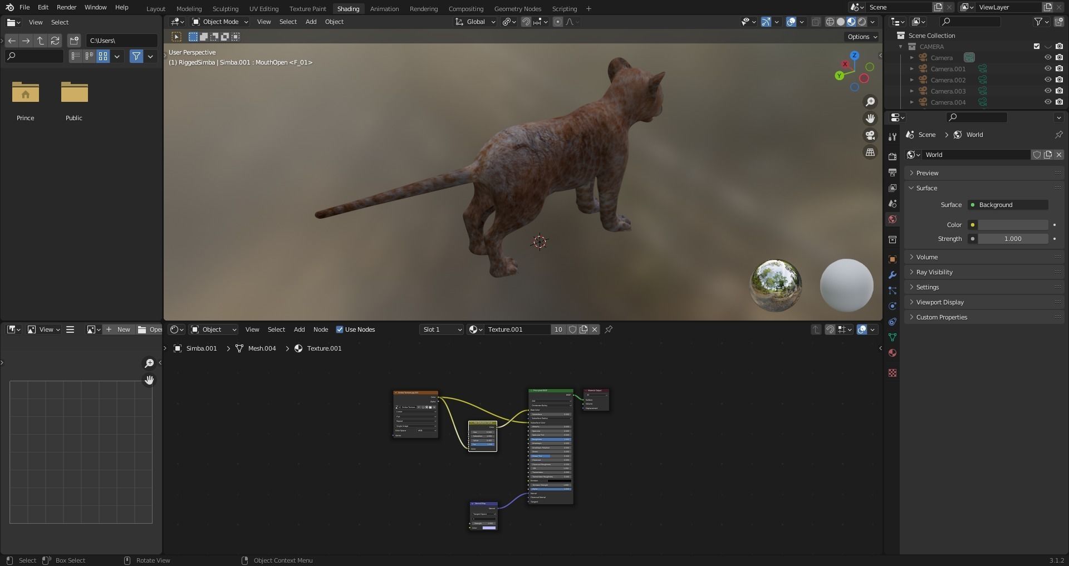This screenshot has width=1069, height=566.
Task: Open the Tool properties tab icon
Action: 893,137
